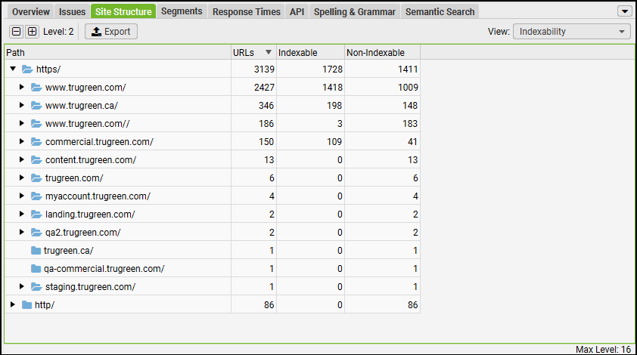
Task: Expand the qa2.trugreen.com/ node arrow
Action: click(22, 232)
